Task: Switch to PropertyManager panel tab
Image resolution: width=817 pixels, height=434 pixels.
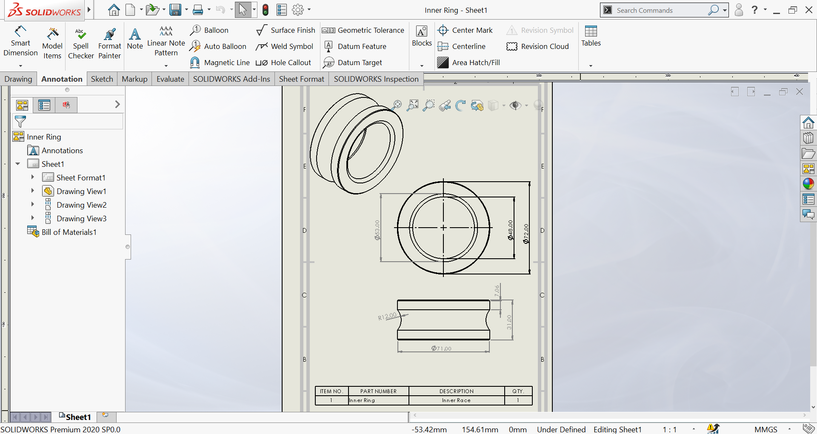Action: pos(44,105)
